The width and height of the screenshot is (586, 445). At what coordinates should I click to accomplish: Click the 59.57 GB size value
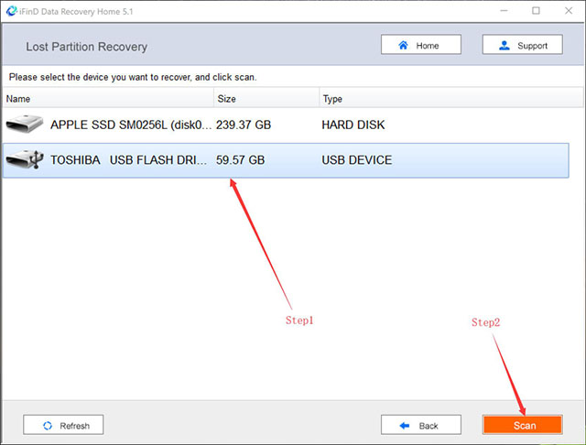pyautogui.click(x=240, y=160)
